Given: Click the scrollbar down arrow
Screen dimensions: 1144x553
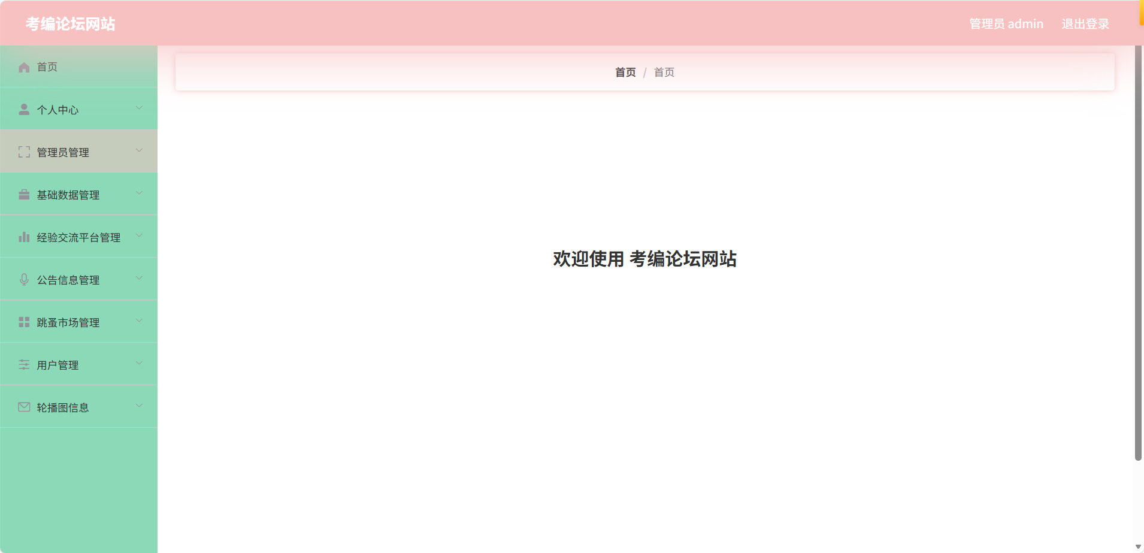Looking at the screenshot, I should point(1138,547).
